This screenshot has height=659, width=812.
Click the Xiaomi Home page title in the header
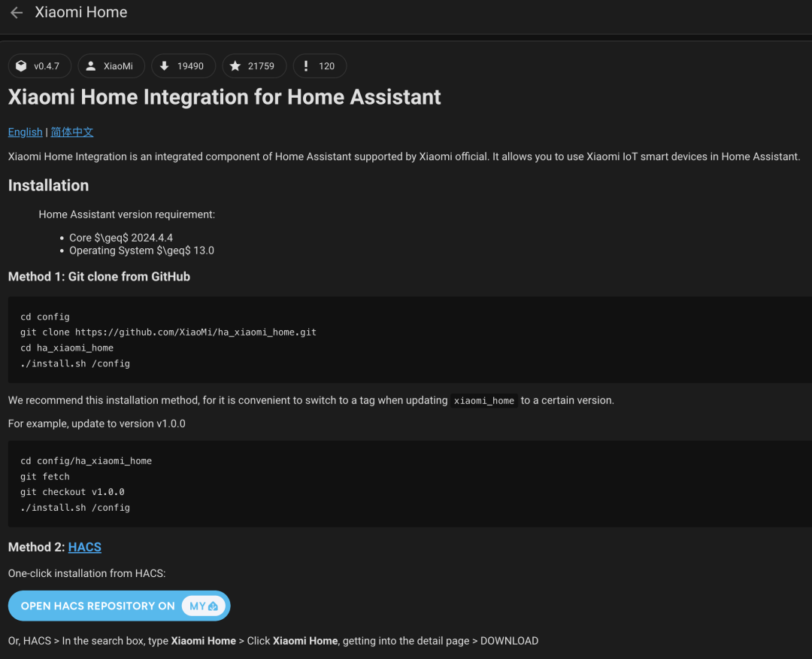81,12
